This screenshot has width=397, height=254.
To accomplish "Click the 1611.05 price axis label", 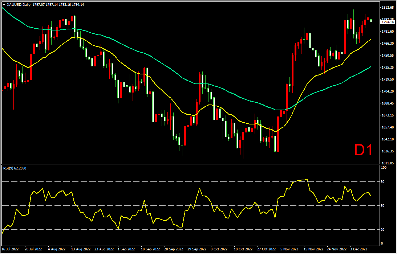I will point(388,163).
